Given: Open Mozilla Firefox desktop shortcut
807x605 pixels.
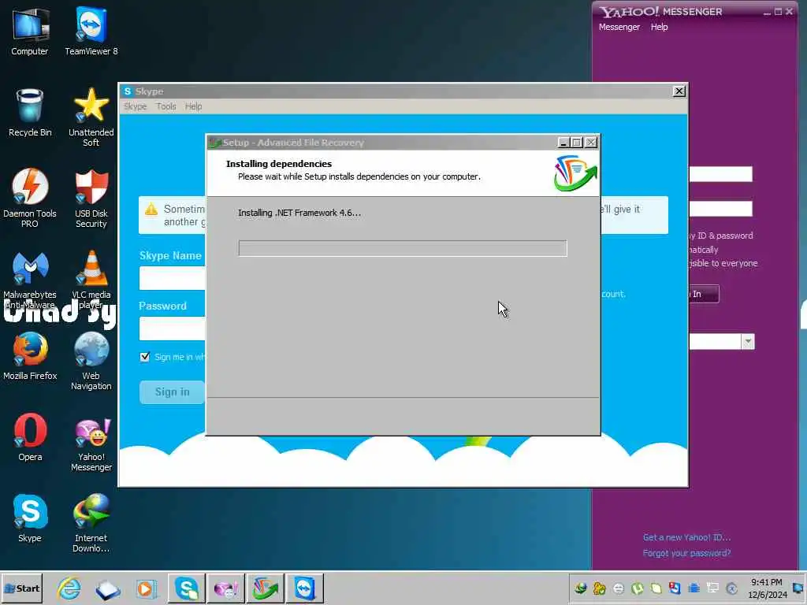Looking at the screenshot, I should [30, 356].
